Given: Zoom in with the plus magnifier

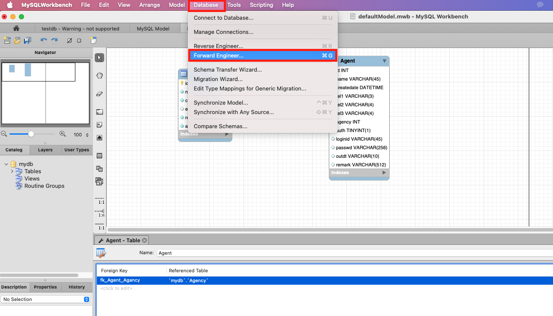Looking at the screenshot, I should (63, 134).
